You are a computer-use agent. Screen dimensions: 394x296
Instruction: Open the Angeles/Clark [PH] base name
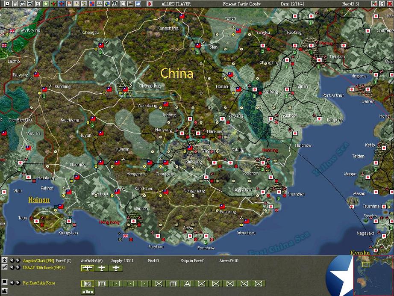click(38, 260)
